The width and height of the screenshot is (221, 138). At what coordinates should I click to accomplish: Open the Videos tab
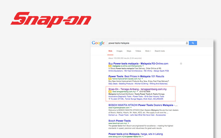[138, 51]
